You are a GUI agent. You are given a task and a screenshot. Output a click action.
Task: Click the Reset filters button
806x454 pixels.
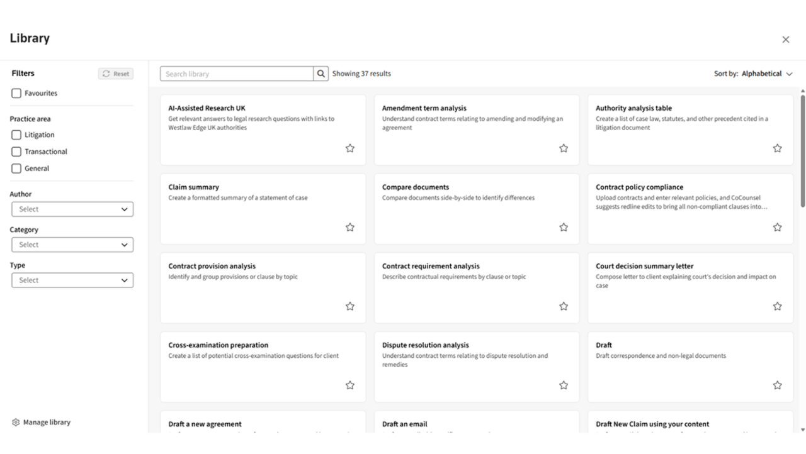116,74
